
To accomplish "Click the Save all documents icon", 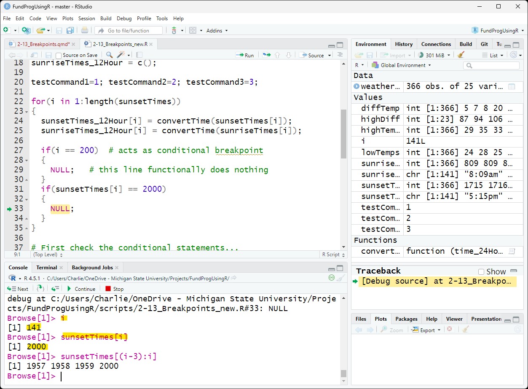I will coord(70,30).
